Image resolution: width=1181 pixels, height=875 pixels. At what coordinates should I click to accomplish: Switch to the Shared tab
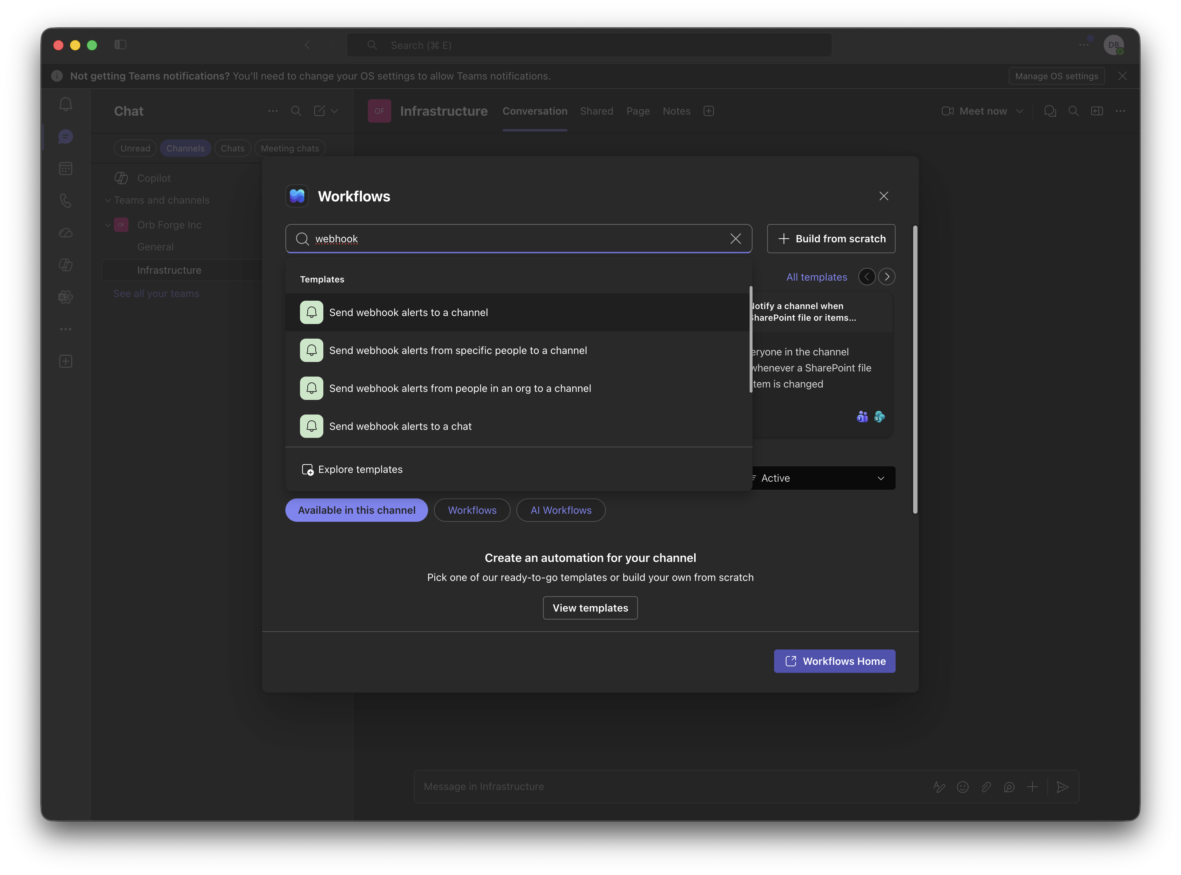[x=597, y=111]
